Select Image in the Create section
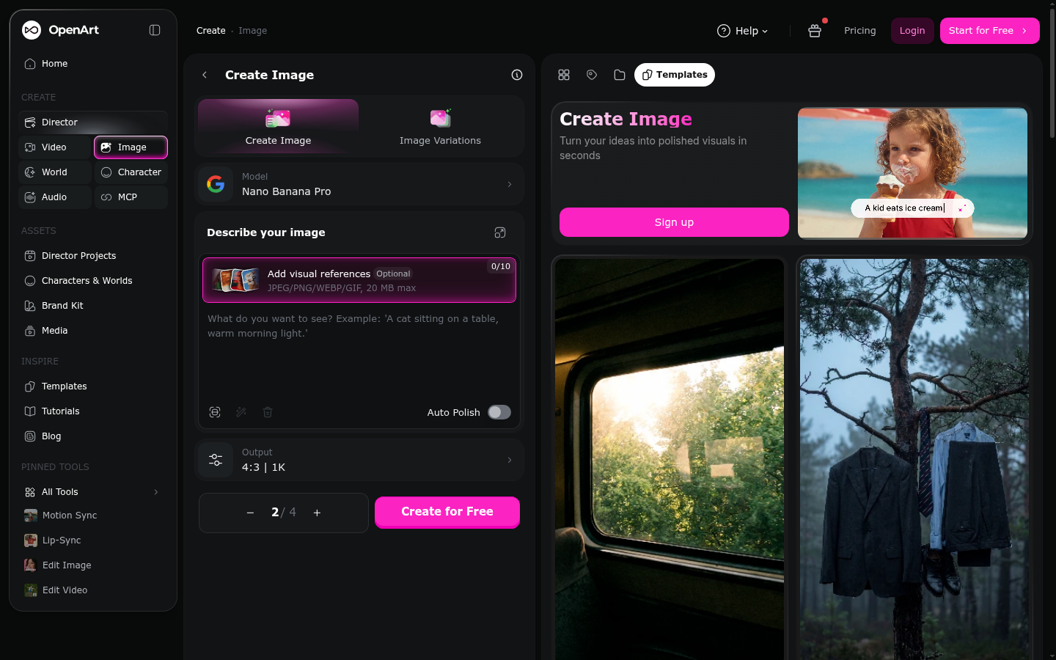1056x660 pixels. pyautogui.click(x=131, y=147)
